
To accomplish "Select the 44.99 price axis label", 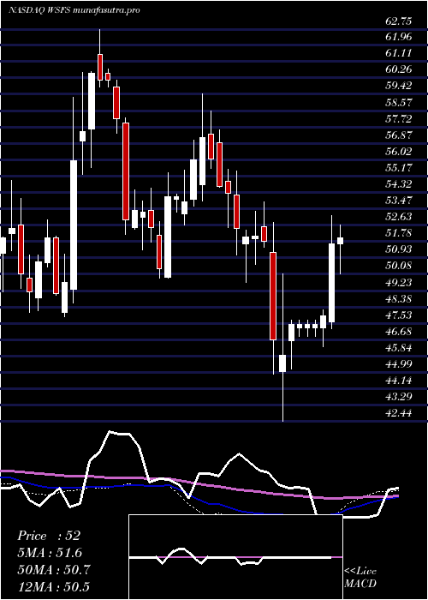I will tap(399, 364).
